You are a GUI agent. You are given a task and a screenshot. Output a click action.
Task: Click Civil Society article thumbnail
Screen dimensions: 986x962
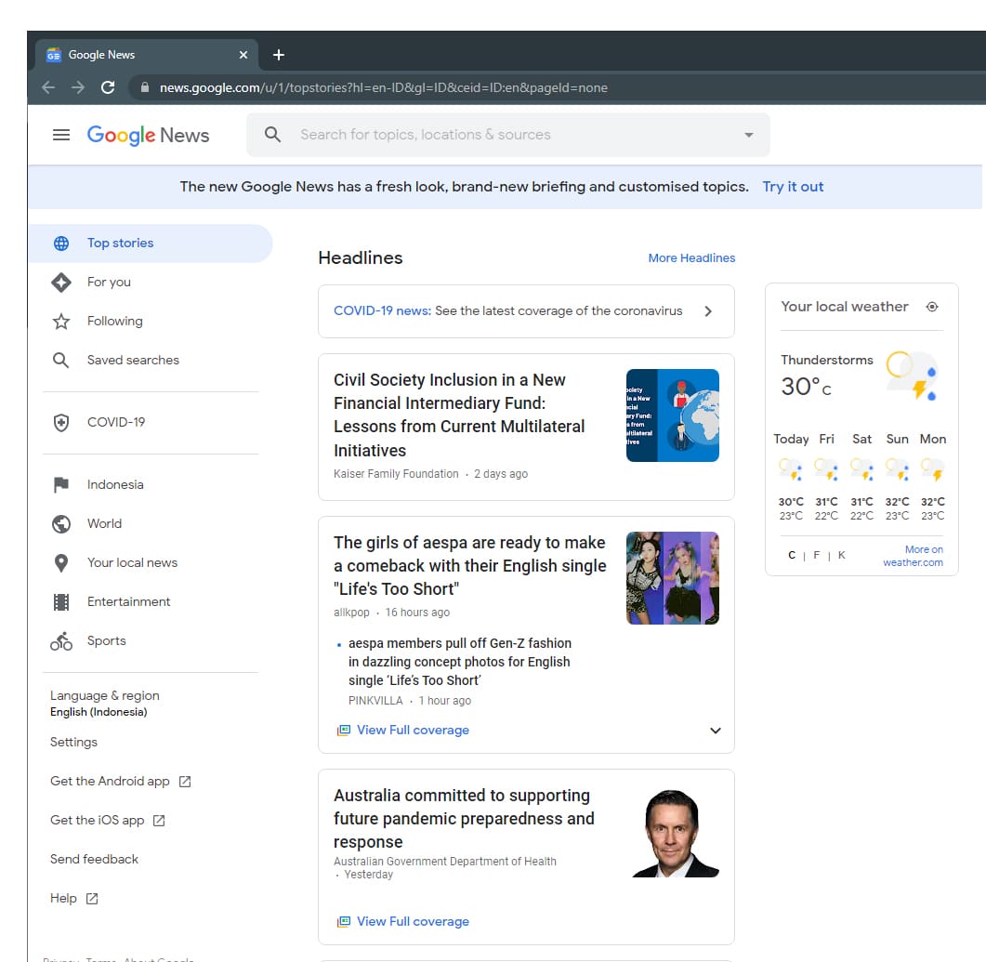(x=672, y=415)
